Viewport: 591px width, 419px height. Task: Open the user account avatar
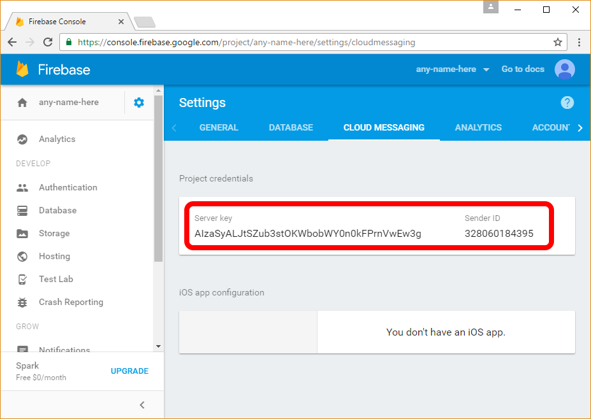pos(564,69)
